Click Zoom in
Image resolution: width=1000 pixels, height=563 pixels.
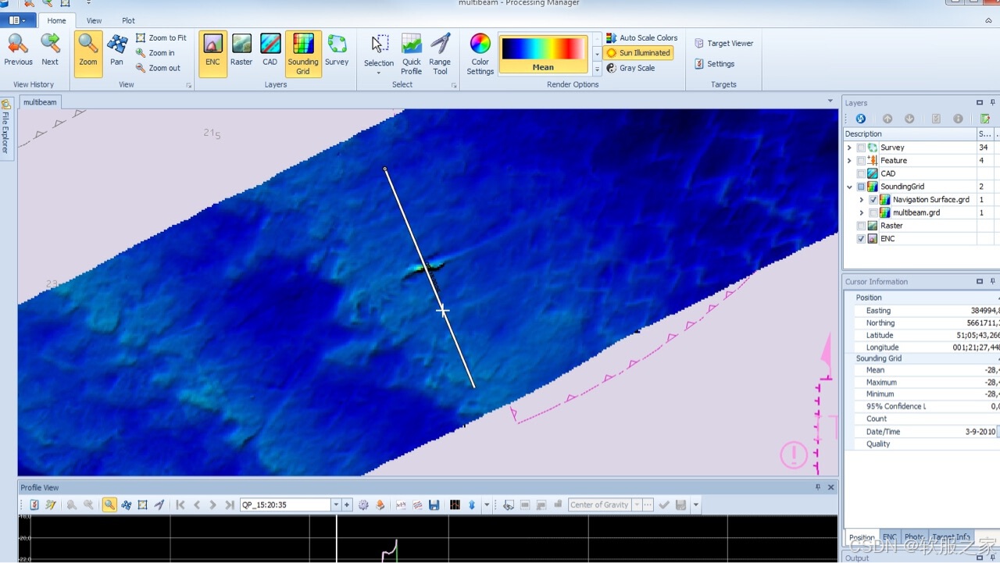(x=155, y=53)
